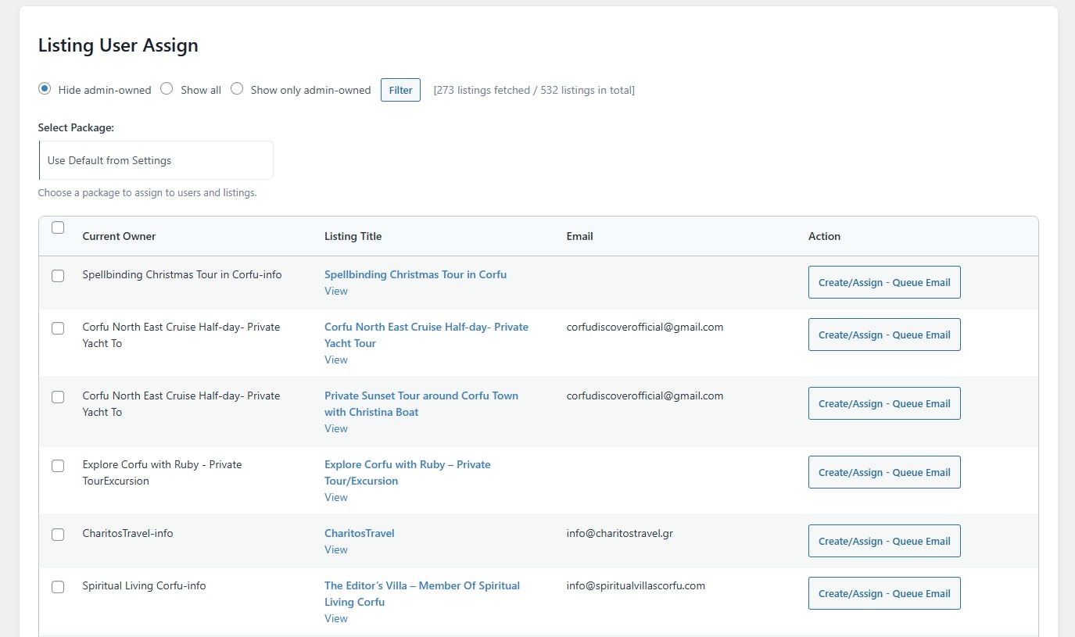Viewport: 1075px width, 637px height.
Task: Choose the Show all radio option
Action: tap(167, 89)
